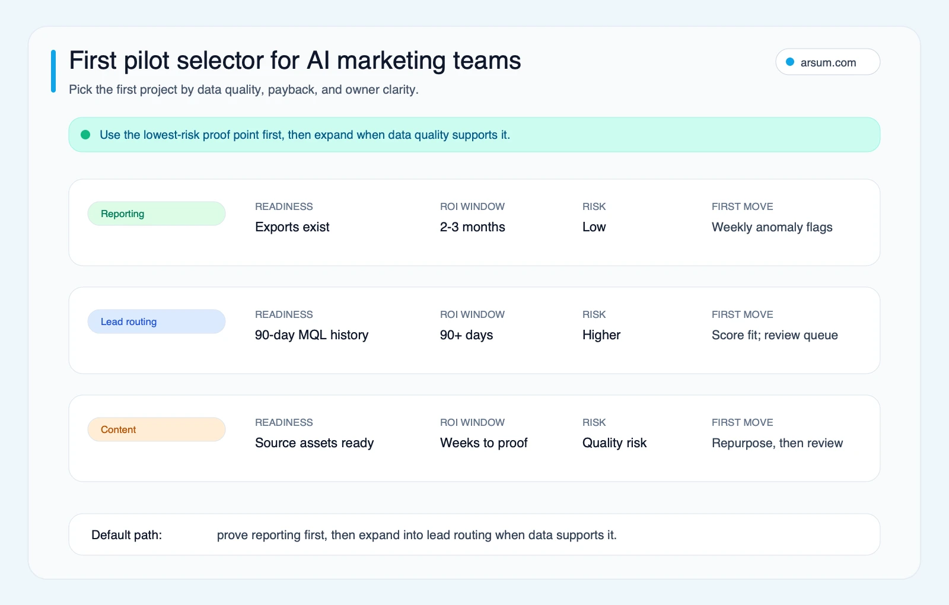
Task: Click RISK label in the Content row
Action: click(594, 422)
